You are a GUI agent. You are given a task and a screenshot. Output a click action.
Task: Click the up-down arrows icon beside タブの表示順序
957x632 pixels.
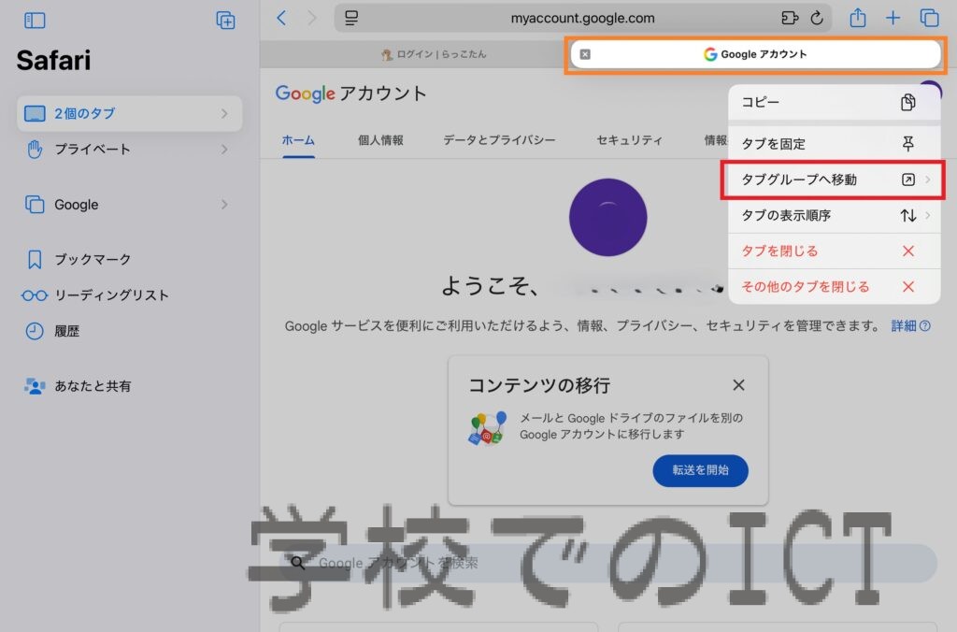coord(908,215)
